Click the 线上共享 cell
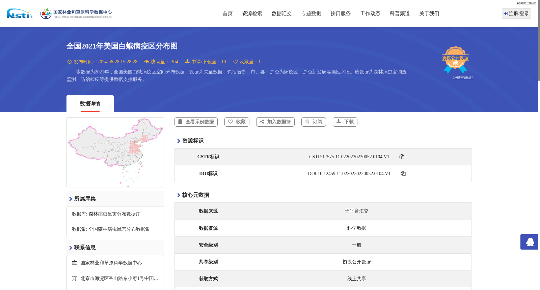 point(357,279)
